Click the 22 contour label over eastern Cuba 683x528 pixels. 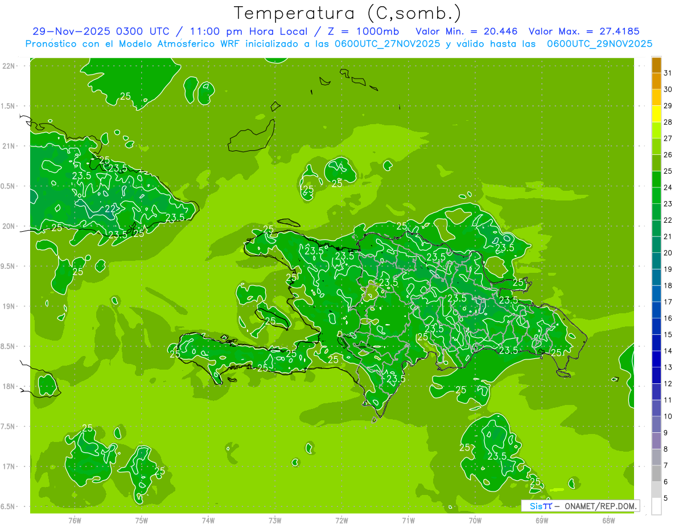pyautogui.click(x=111, y=208)
